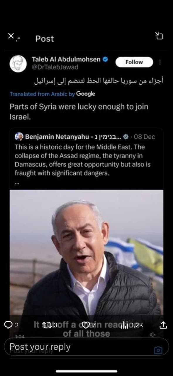Open the @DrTalebJawad handle
The height and width of the screenshot is (376, 173).
click(55, 67)
